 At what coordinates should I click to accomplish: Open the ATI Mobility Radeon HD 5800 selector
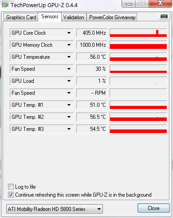coord(55,209)
